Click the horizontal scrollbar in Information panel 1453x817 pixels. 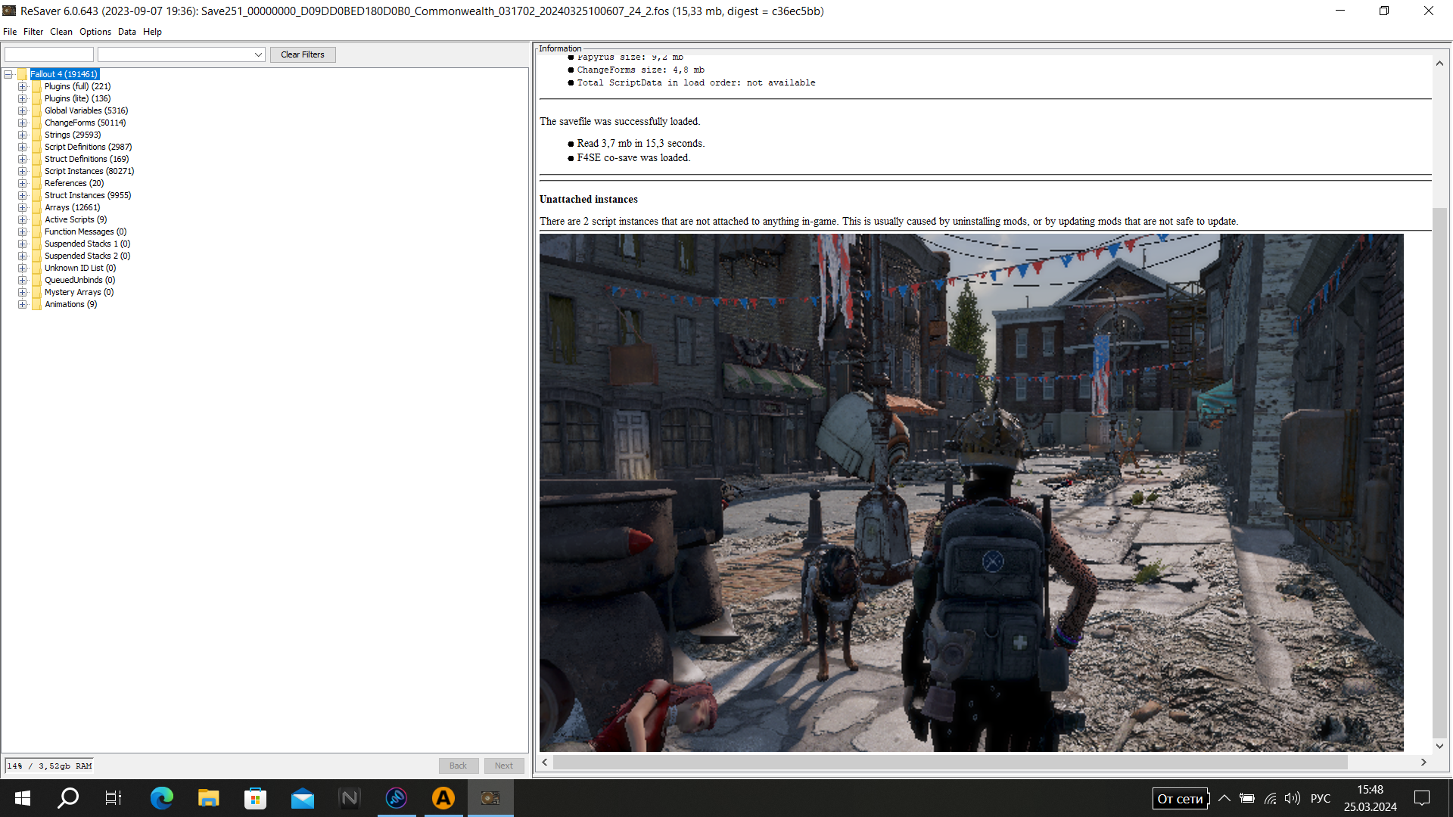[950, 762]
